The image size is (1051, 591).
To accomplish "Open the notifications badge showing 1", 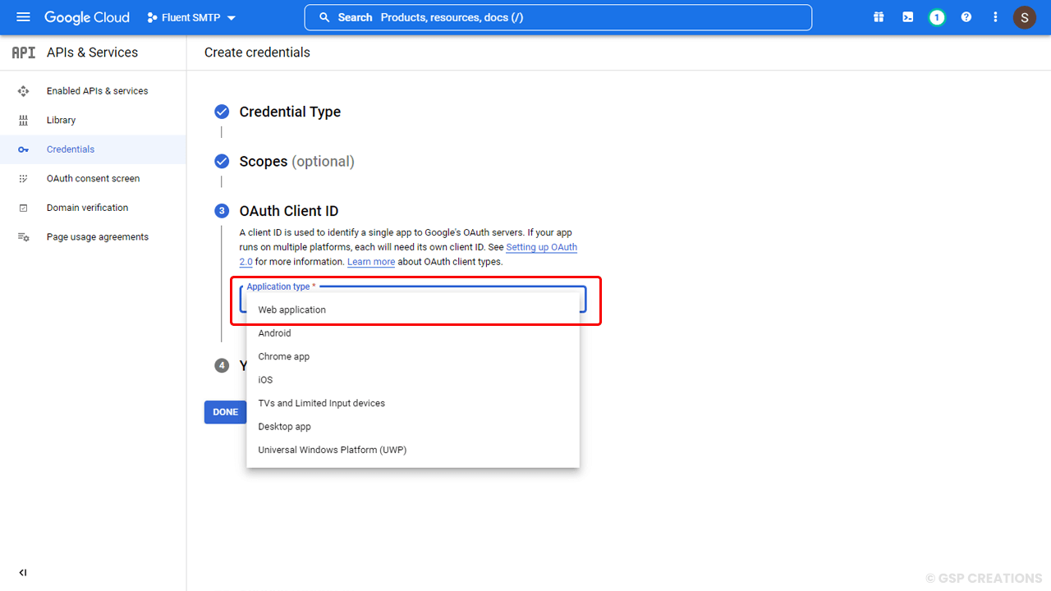I will (937, 16).
